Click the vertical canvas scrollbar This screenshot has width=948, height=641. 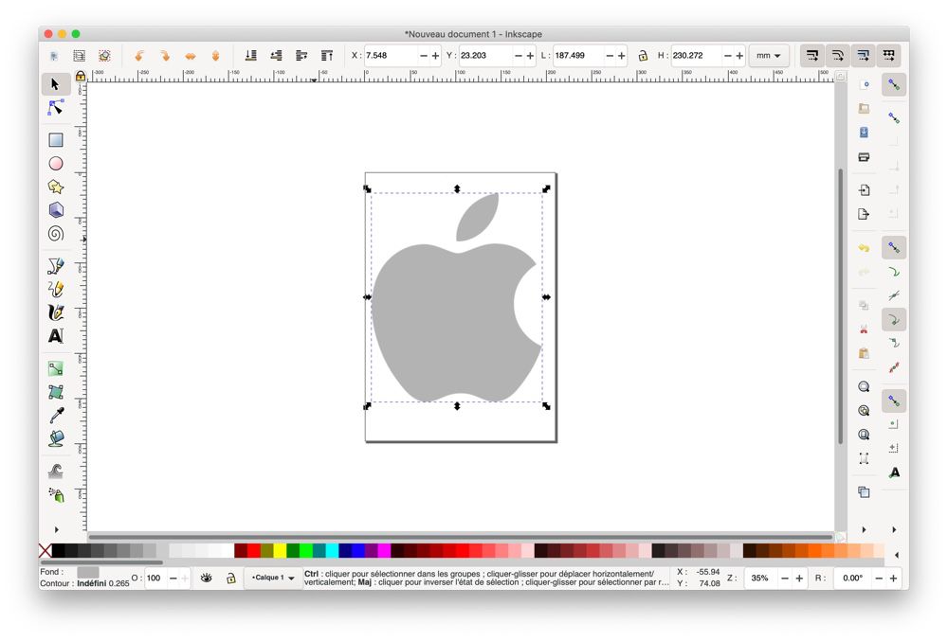point(840,307)
